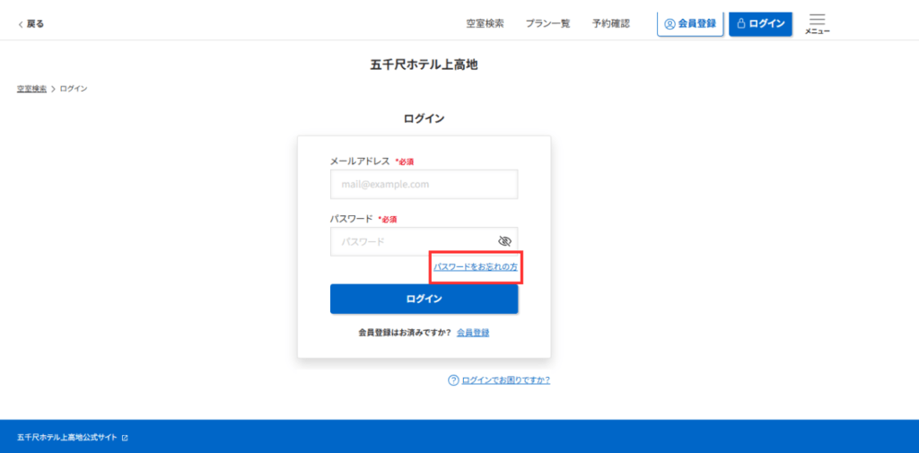Focus the パスワード input field
This screenshot has width=919, height=453.
pos(411,241)
